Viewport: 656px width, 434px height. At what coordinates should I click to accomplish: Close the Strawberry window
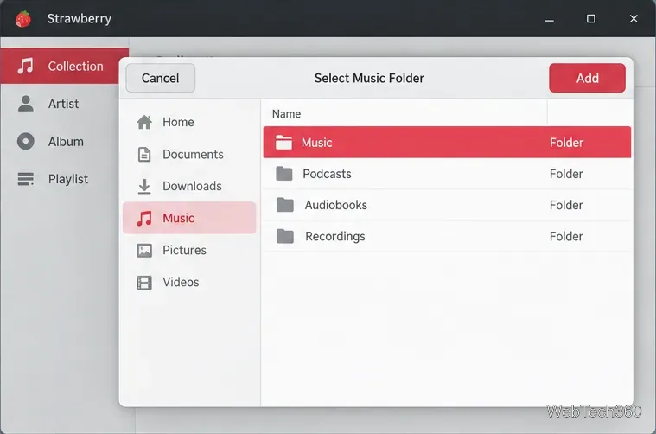click(x=634, y=19)
